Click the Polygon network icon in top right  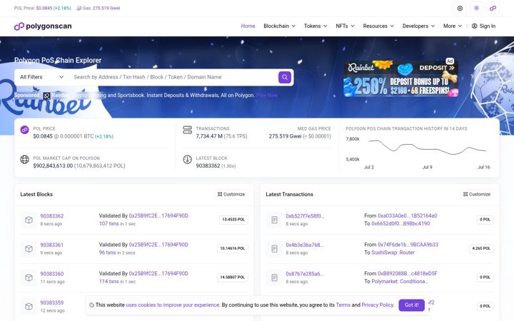493,8
